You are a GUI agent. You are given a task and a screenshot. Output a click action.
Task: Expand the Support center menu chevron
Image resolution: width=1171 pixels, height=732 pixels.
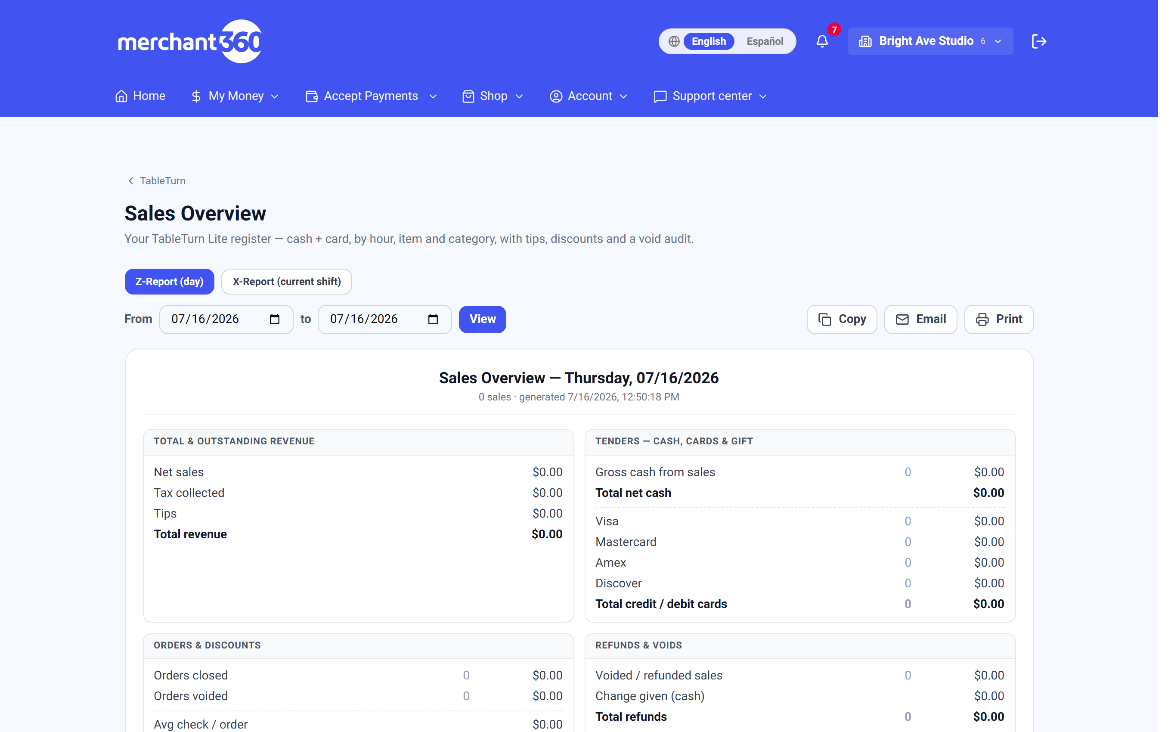click(x=763, y=97)
